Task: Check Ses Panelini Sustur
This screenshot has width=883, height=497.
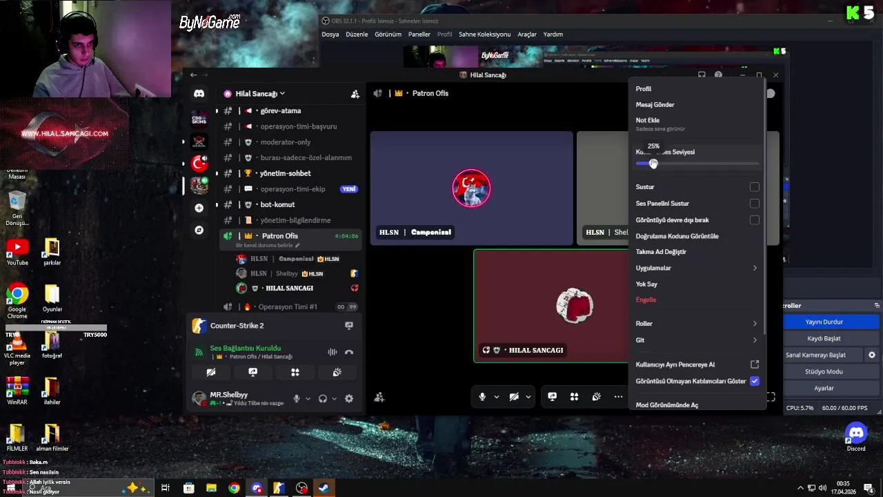Action: pos(754,204)
